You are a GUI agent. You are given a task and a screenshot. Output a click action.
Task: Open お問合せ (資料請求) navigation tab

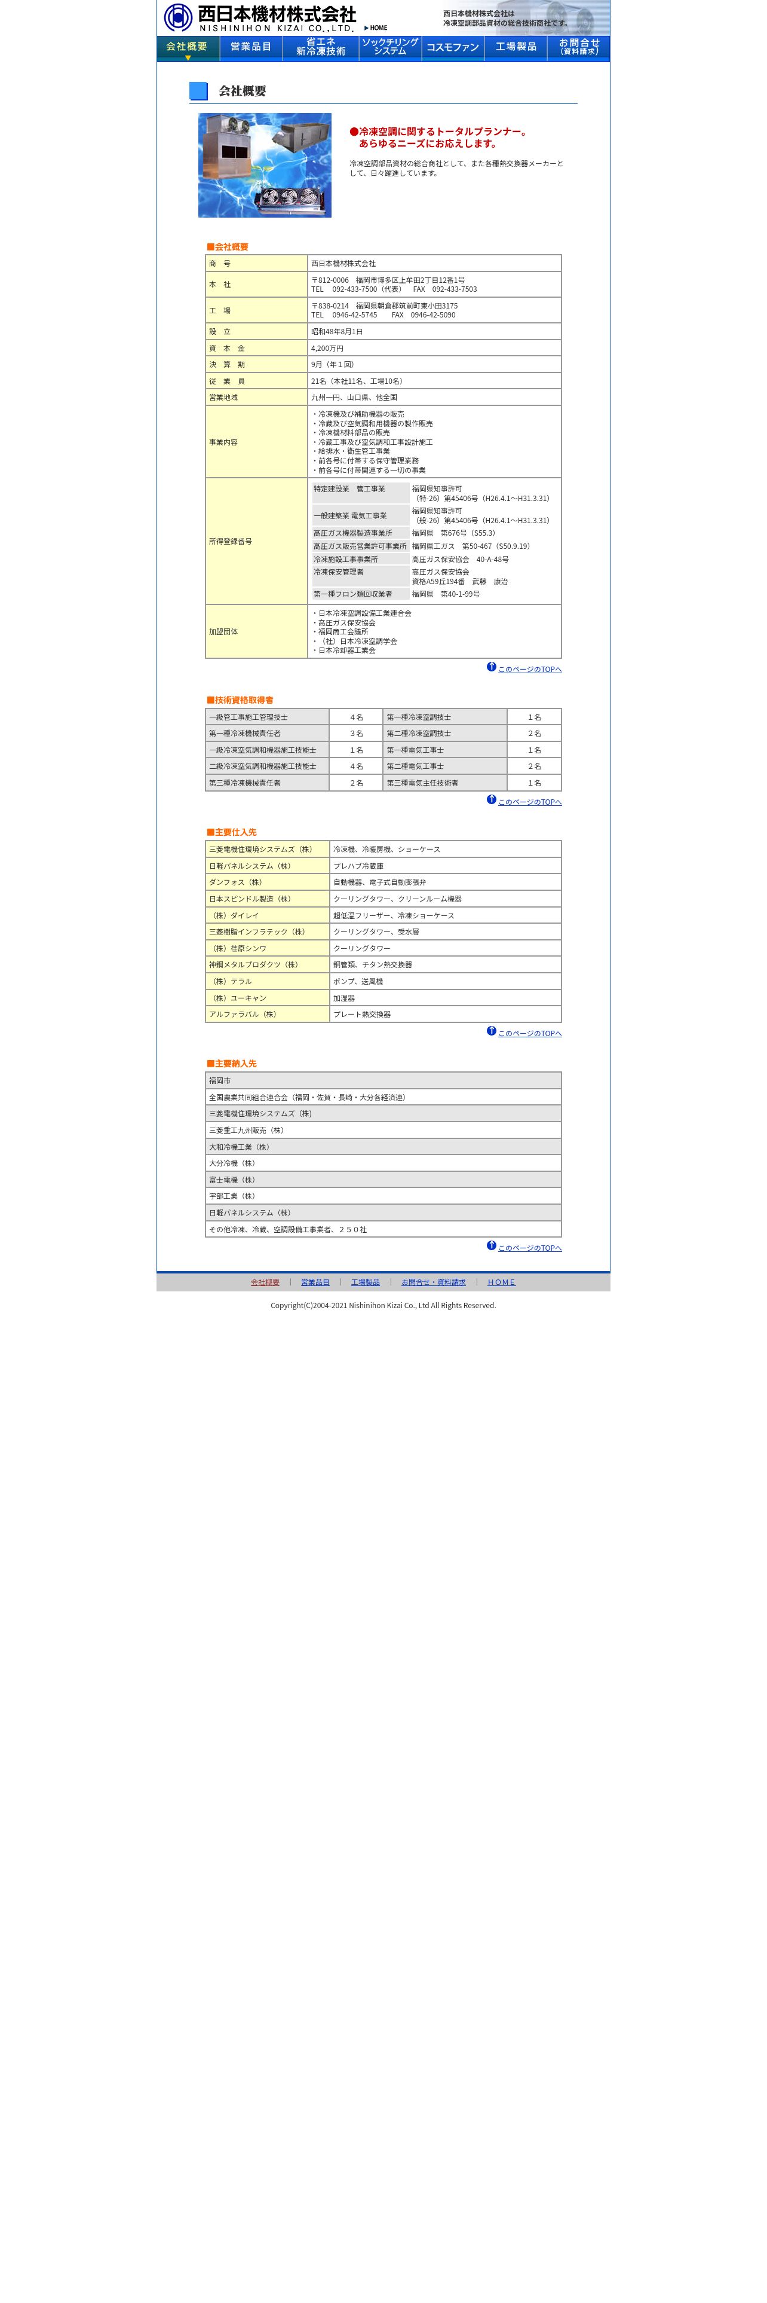(x=579, y=48)
